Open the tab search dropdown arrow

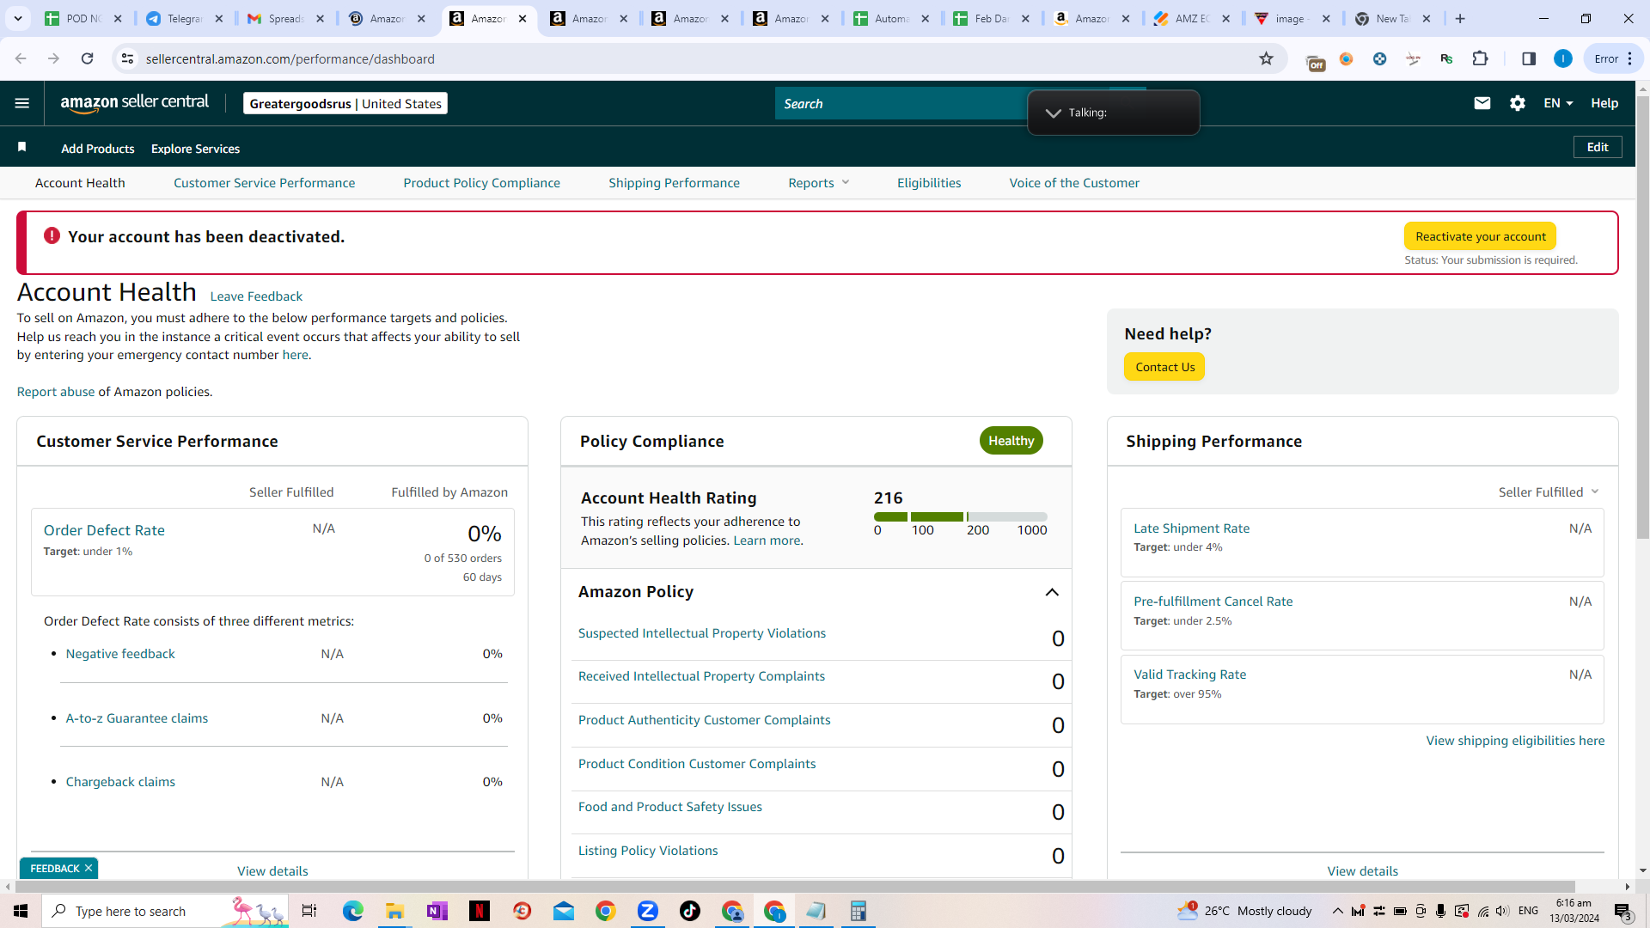(x=18, y=18)
